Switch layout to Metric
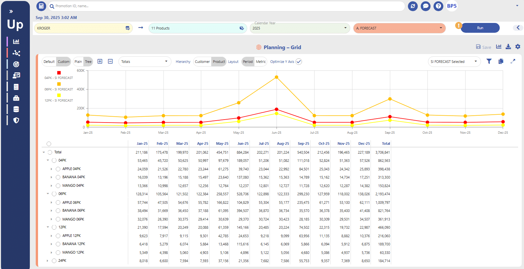 (261, 62)
